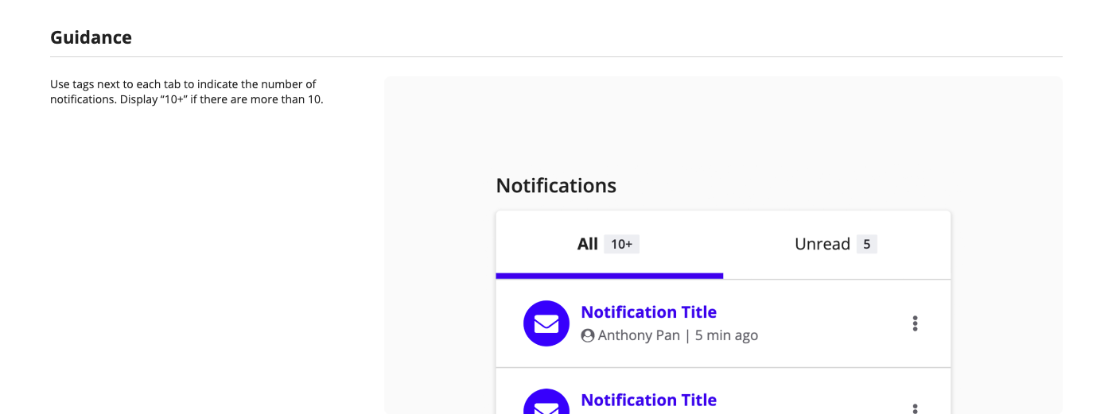Click the purple active tab indicator bar
The width and height of the screenshot is (1112, 414).
click(x=609, y=276)
